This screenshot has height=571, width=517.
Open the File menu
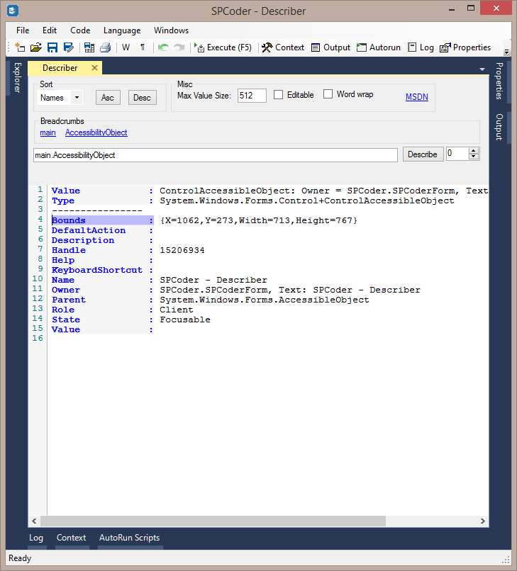[23, 30]
